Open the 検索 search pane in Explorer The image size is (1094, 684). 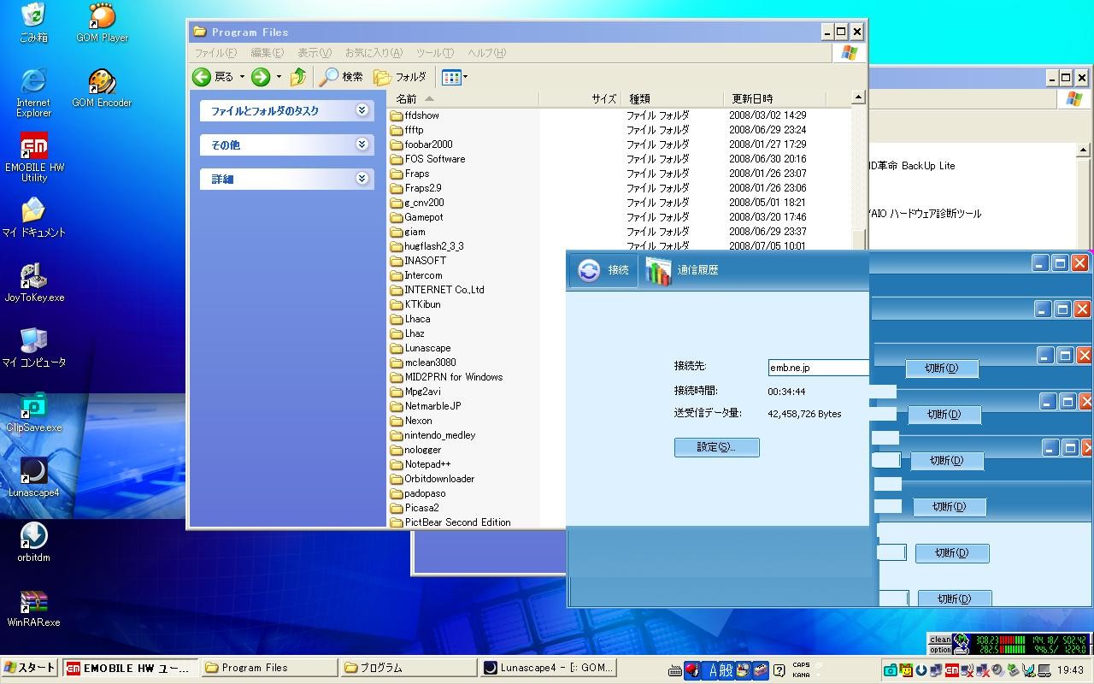click(341, 77)
